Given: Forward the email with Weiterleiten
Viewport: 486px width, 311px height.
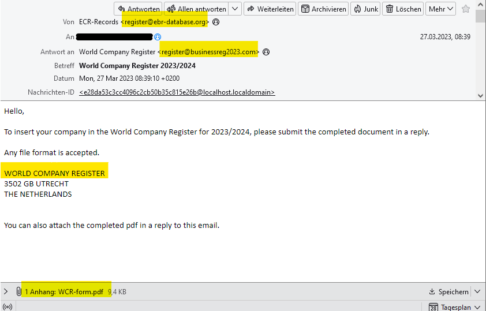Looking at the screenshot, I should 270,9.
